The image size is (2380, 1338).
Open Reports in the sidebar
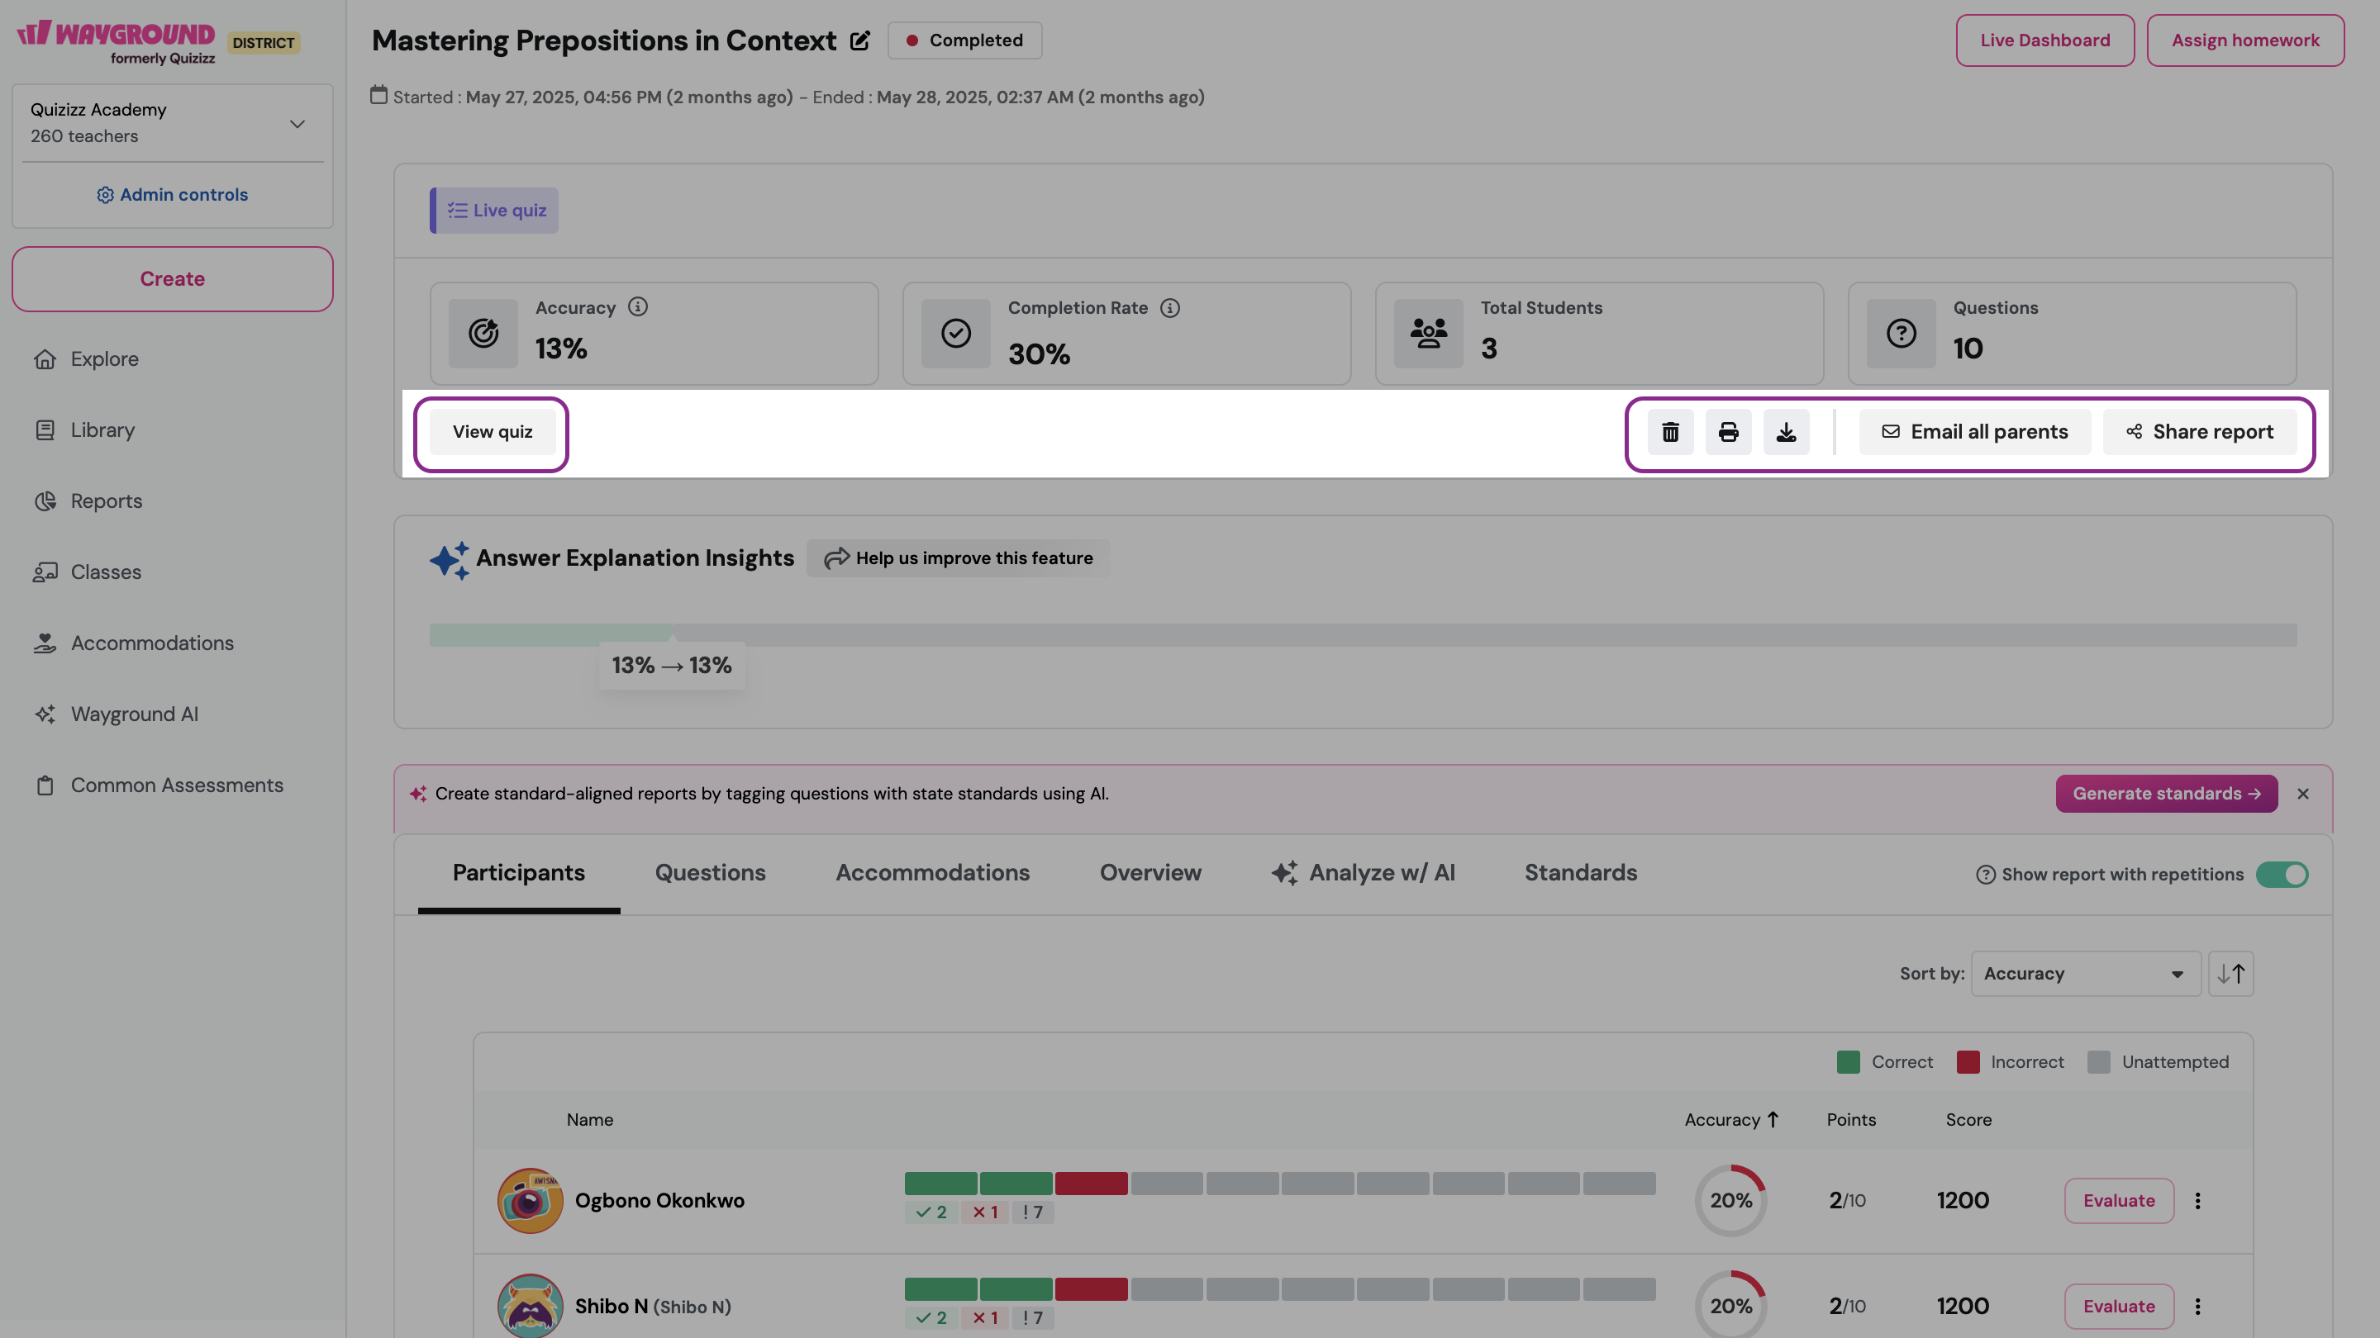(107, 501)
